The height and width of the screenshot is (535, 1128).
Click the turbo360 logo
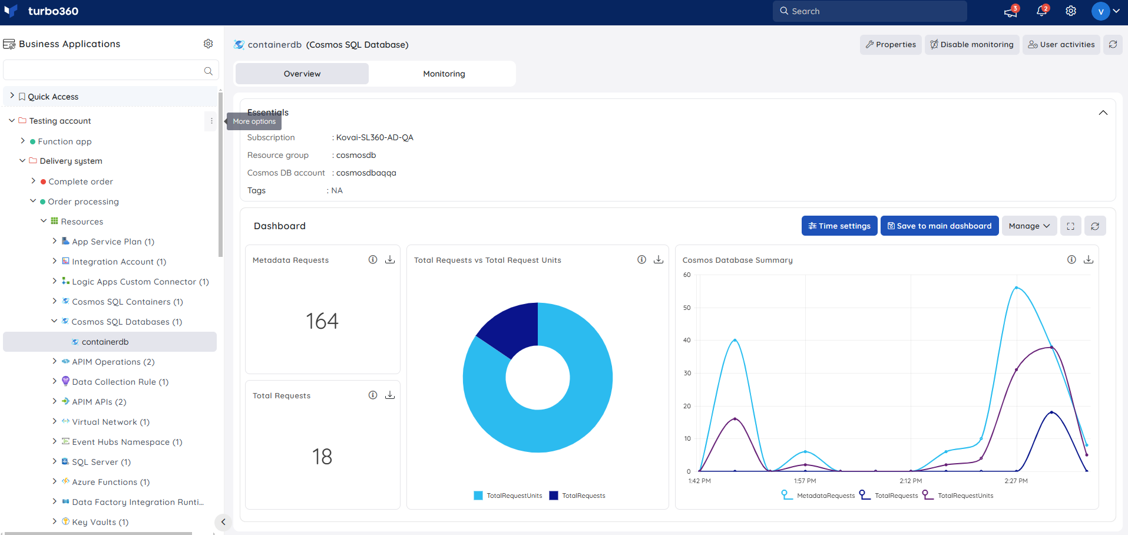(41, 11)
